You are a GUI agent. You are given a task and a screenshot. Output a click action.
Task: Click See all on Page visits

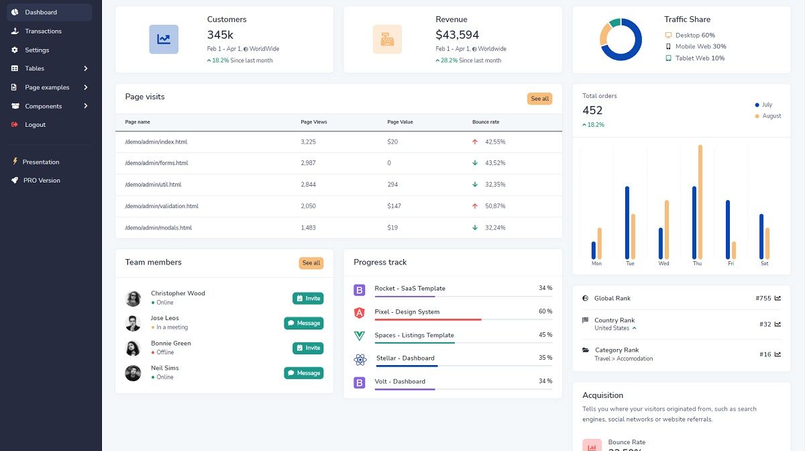pos(539,99)
